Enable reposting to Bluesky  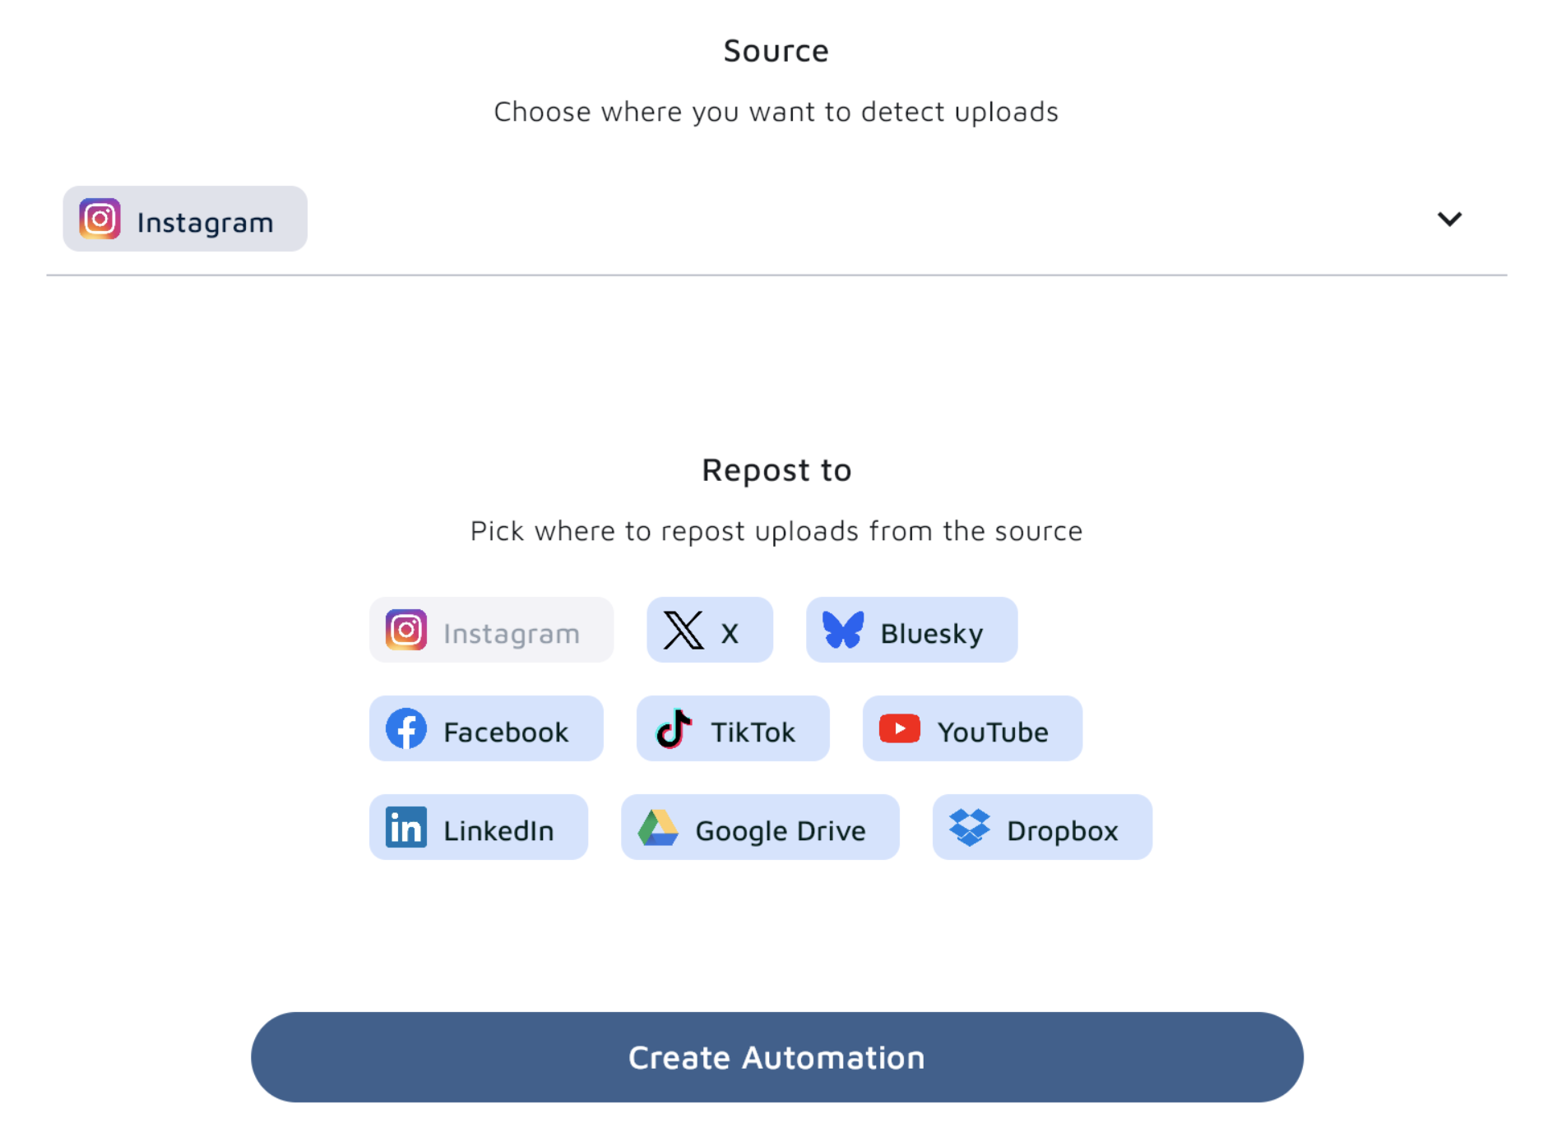coord(911,630)
